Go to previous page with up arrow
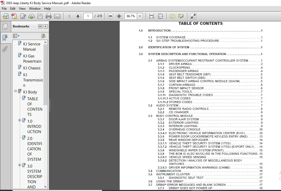This screenshot has width=281, height=191. tap(69, 16)
